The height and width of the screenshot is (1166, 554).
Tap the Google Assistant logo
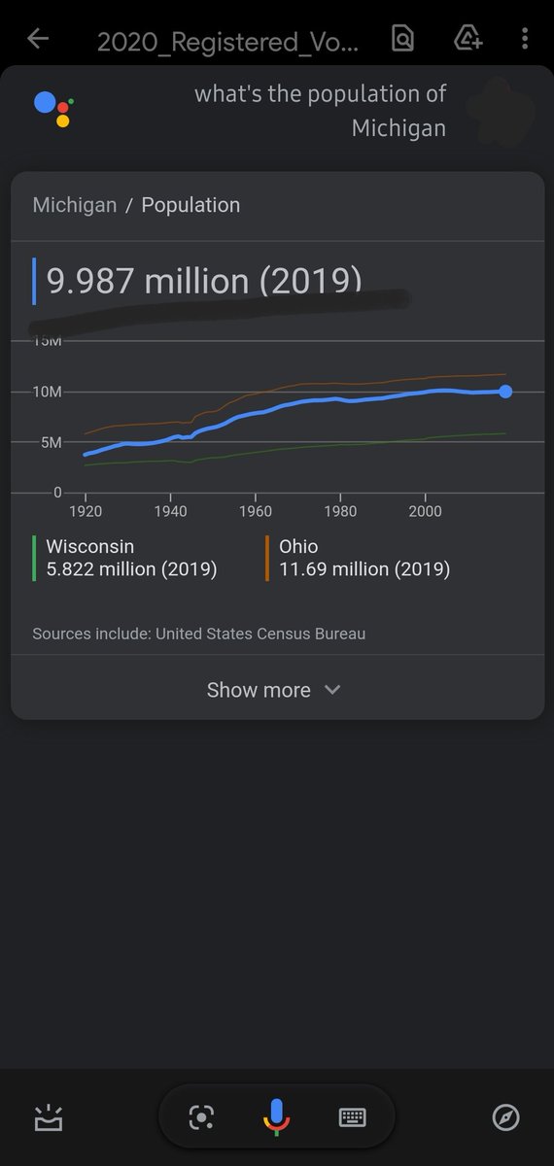pos(54,108)
